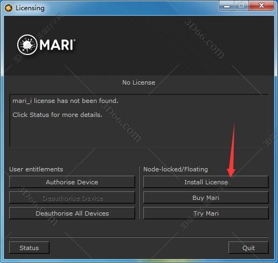Start a trial with Try Mari
This screenshot has height=263, width=278.
tap(206, 213)
